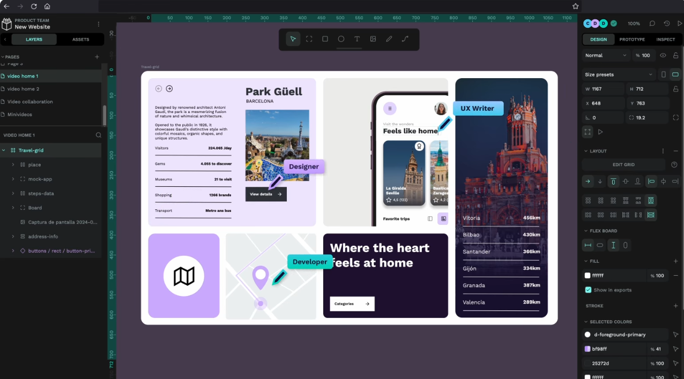
Task: Click the bf98ff color swatch
Action: pyautogui.click(x=588, y=349)
